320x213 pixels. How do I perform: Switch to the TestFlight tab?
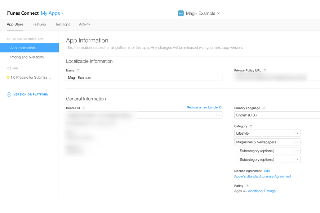pos(62,24)
